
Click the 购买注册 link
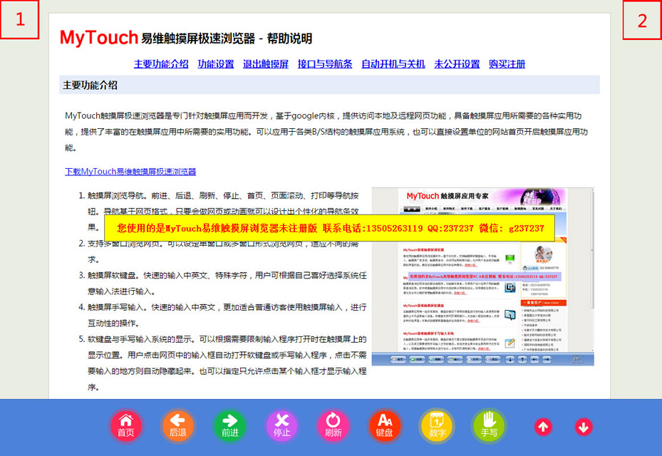coord(507,63)
